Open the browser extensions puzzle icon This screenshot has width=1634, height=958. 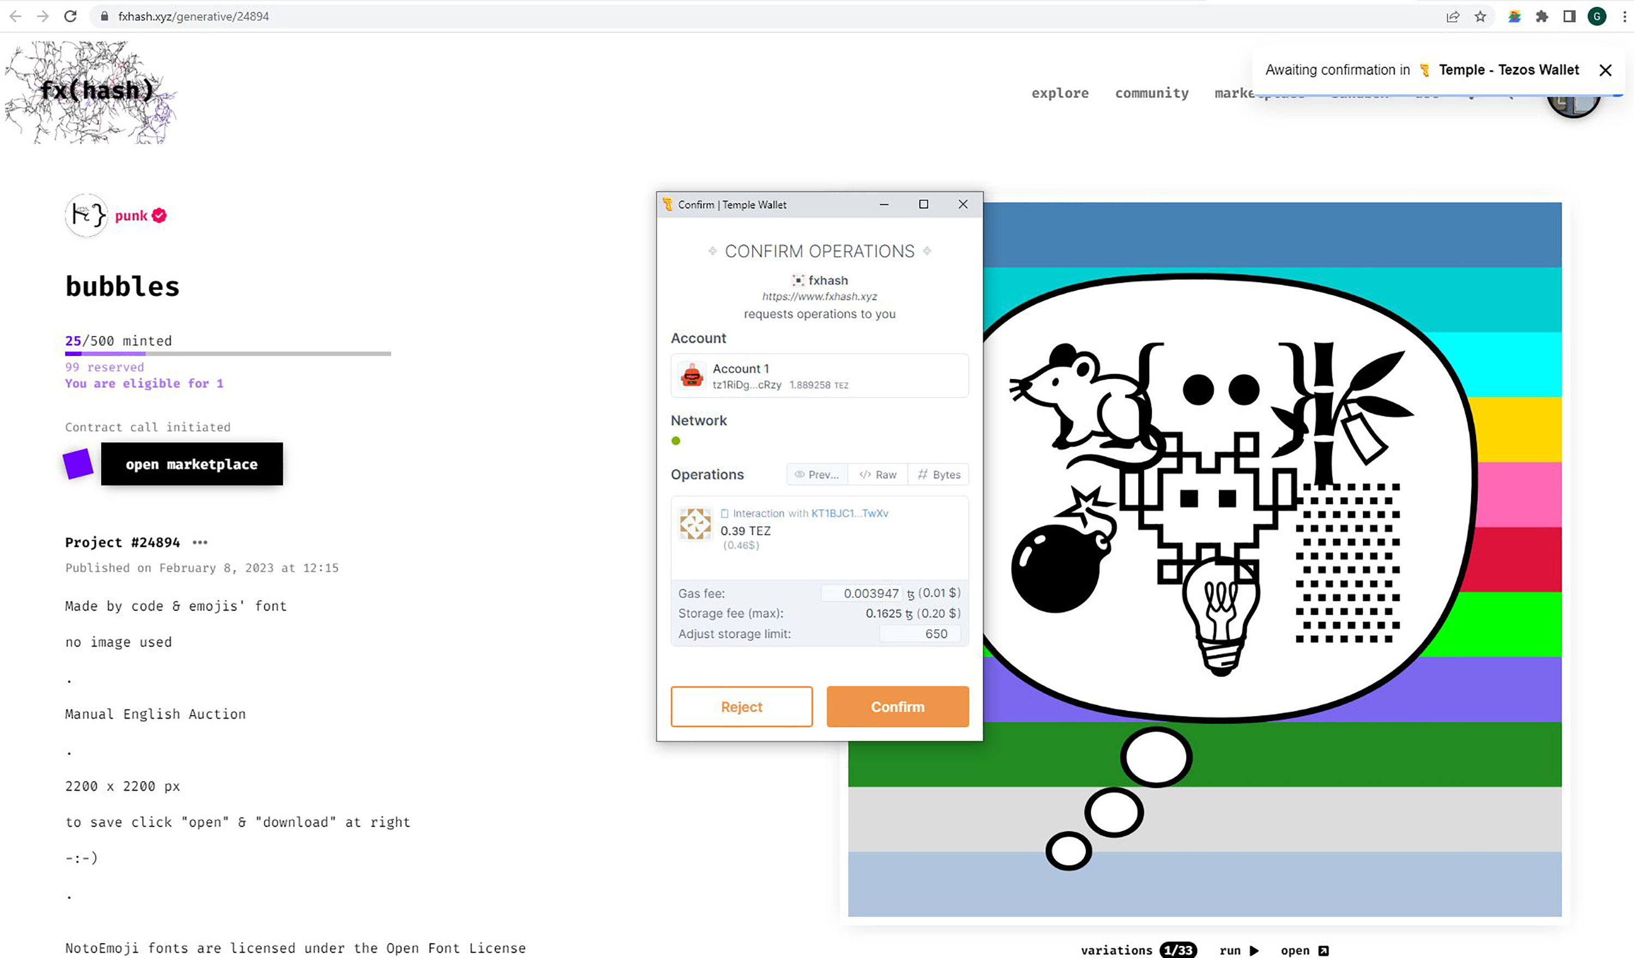(x=1542, y=16)
